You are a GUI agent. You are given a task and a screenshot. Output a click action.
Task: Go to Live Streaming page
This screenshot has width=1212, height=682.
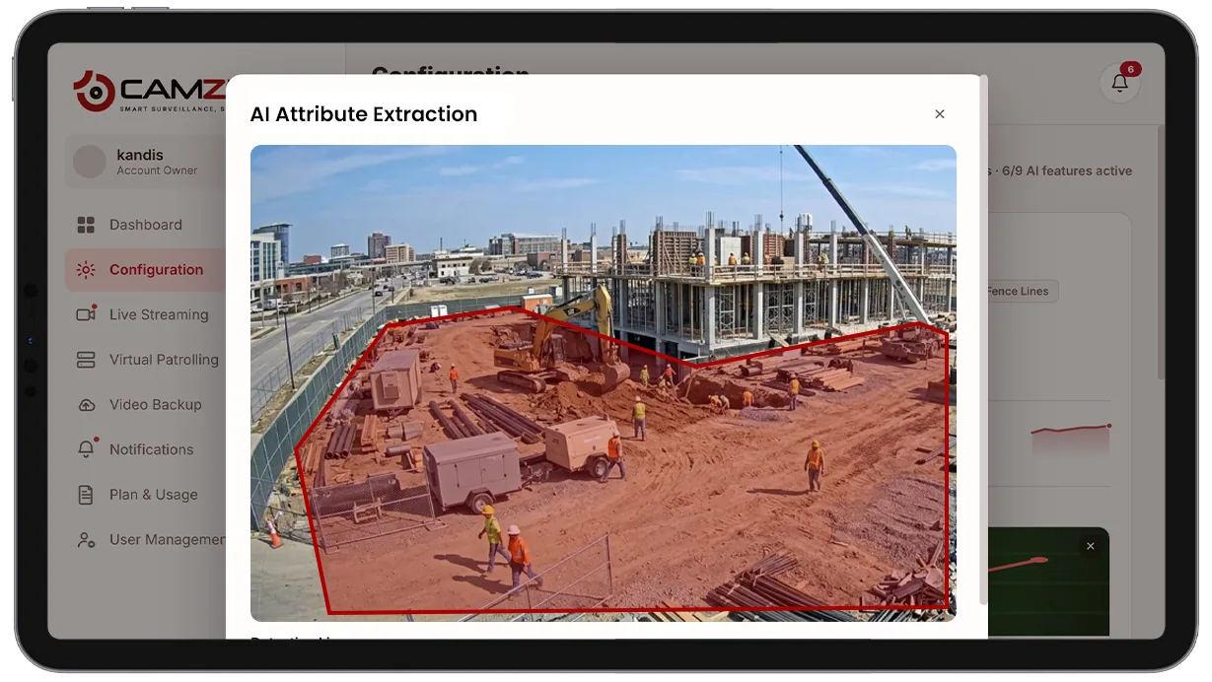[x=145, y=314]
